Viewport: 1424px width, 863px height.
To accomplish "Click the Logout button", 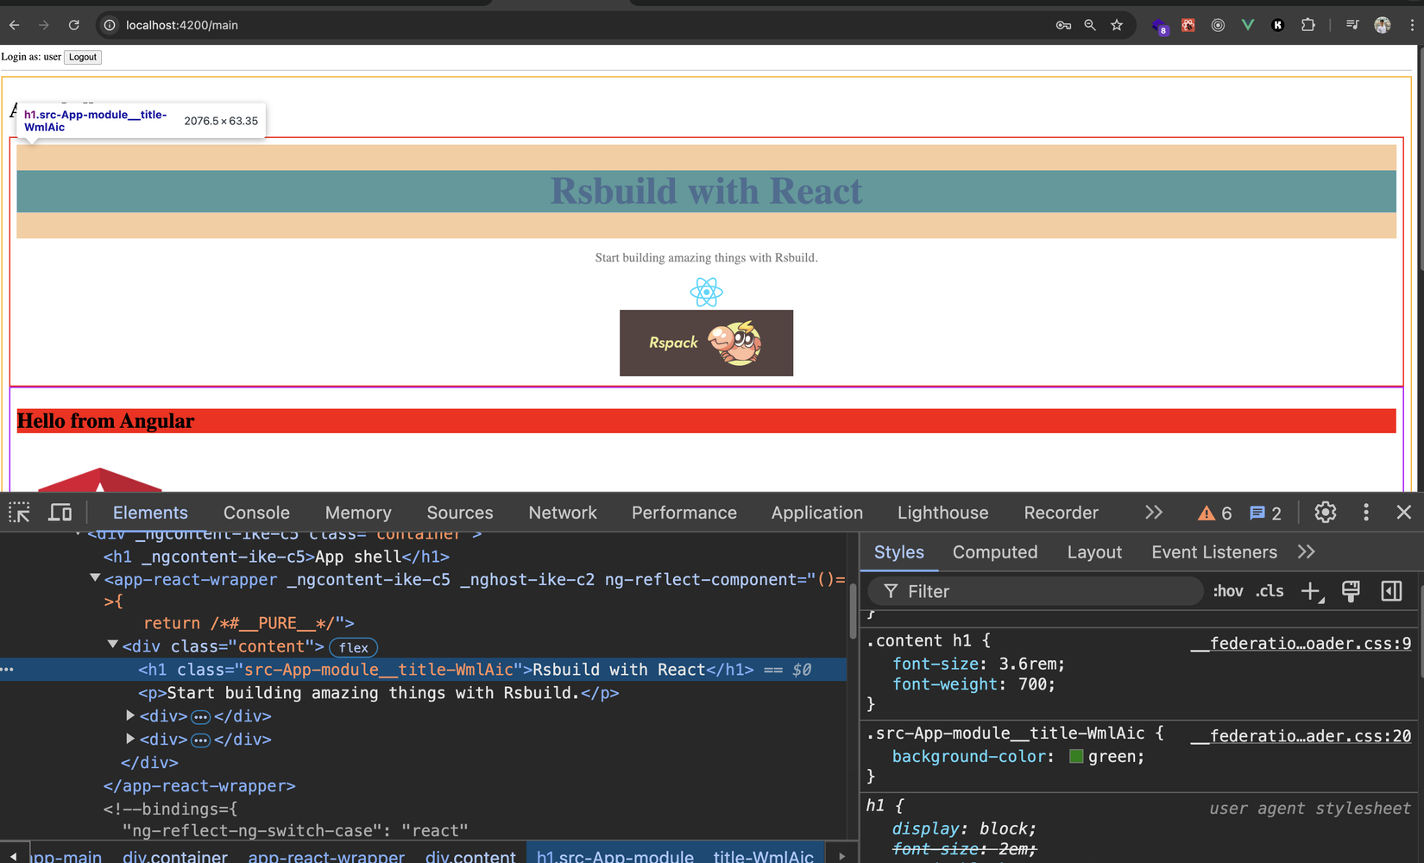I will coord(83,57).
